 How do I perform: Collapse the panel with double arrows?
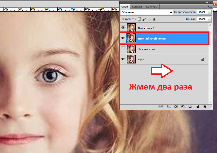tap(207, 2)
